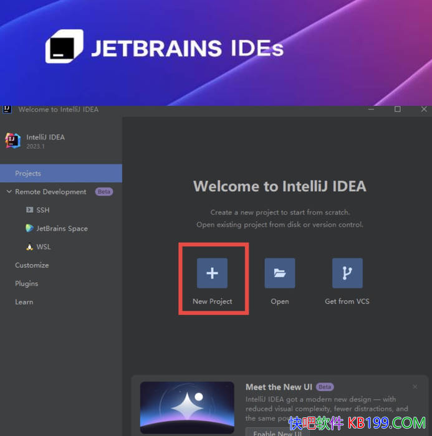Open the Customize section
The width and height of the screenshot is (432, 436).
32,265
